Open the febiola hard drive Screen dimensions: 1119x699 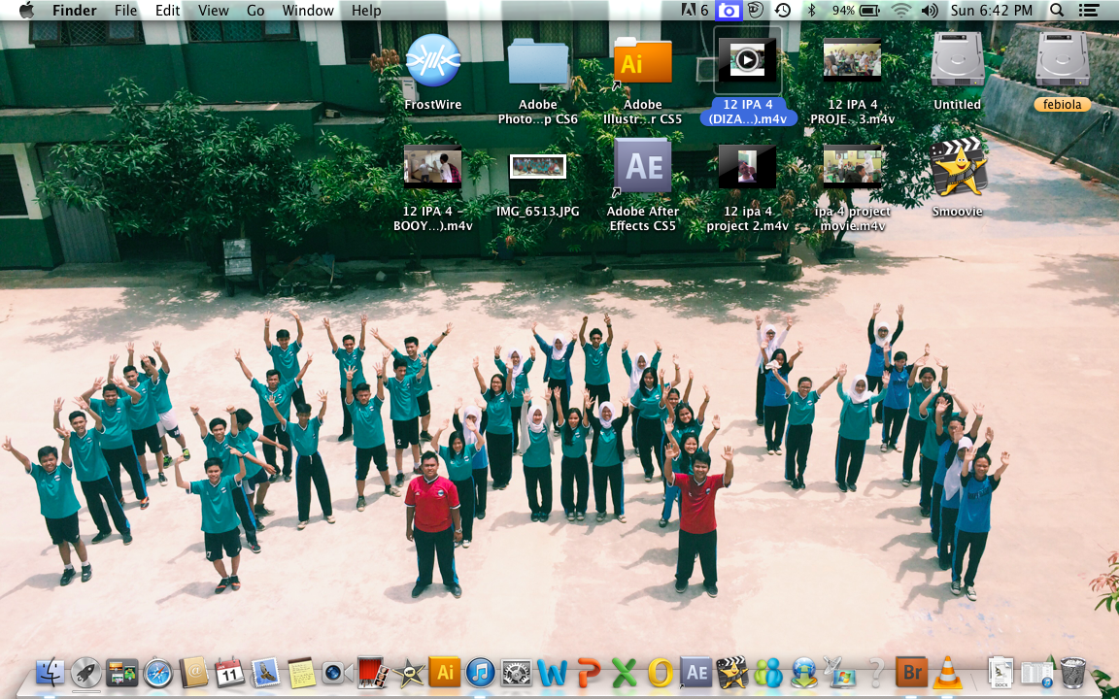coord(1062,60)
